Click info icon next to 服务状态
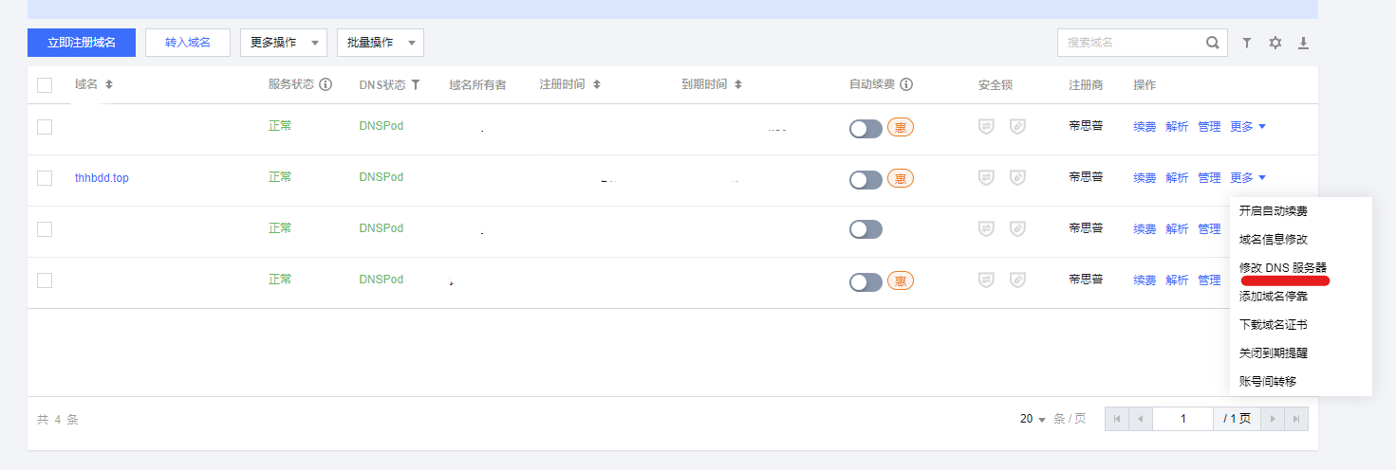Viewport: 1396px width, 470px height. click(x=326, y=84)
